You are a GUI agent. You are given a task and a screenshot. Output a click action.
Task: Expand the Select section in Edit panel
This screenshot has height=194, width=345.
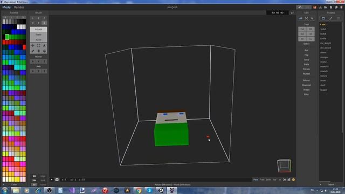[x=307, y=44]
